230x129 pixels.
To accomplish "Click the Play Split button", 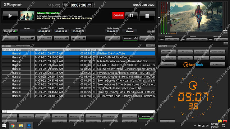I will [10, 31].
